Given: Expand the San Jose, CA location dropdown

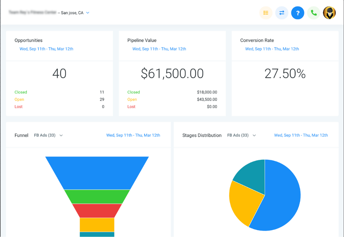Looking at the screenshot, I should coord(88,13).
